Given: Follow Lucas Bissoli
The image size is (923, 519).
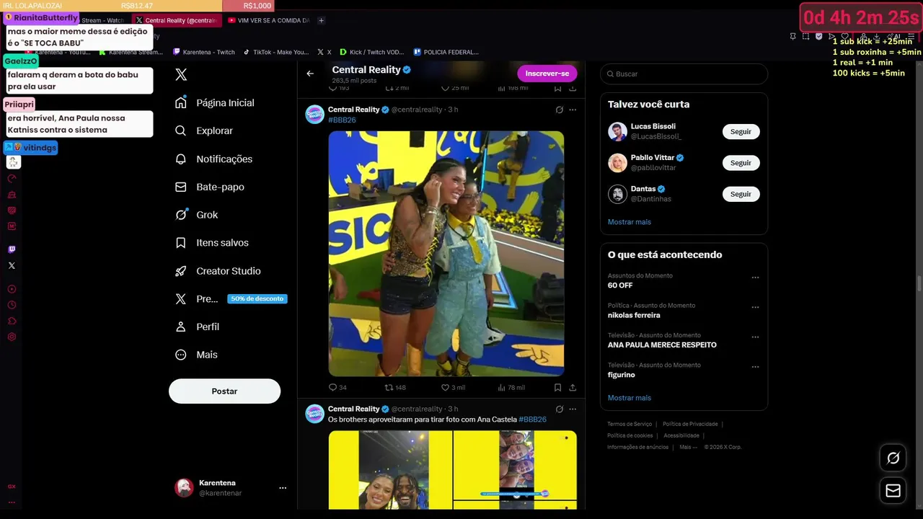Looking at the screenshot, I should click(x=741, y=132).
